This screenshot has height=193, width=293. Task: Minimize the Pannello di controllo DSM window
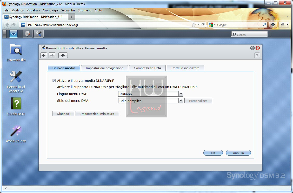252,48
